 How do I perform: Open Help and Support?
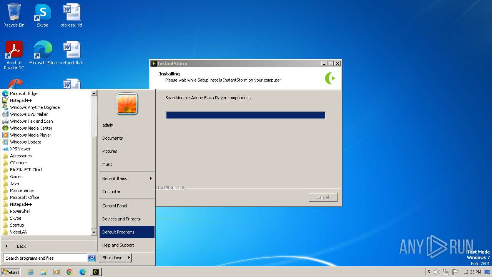click(127, 245)
